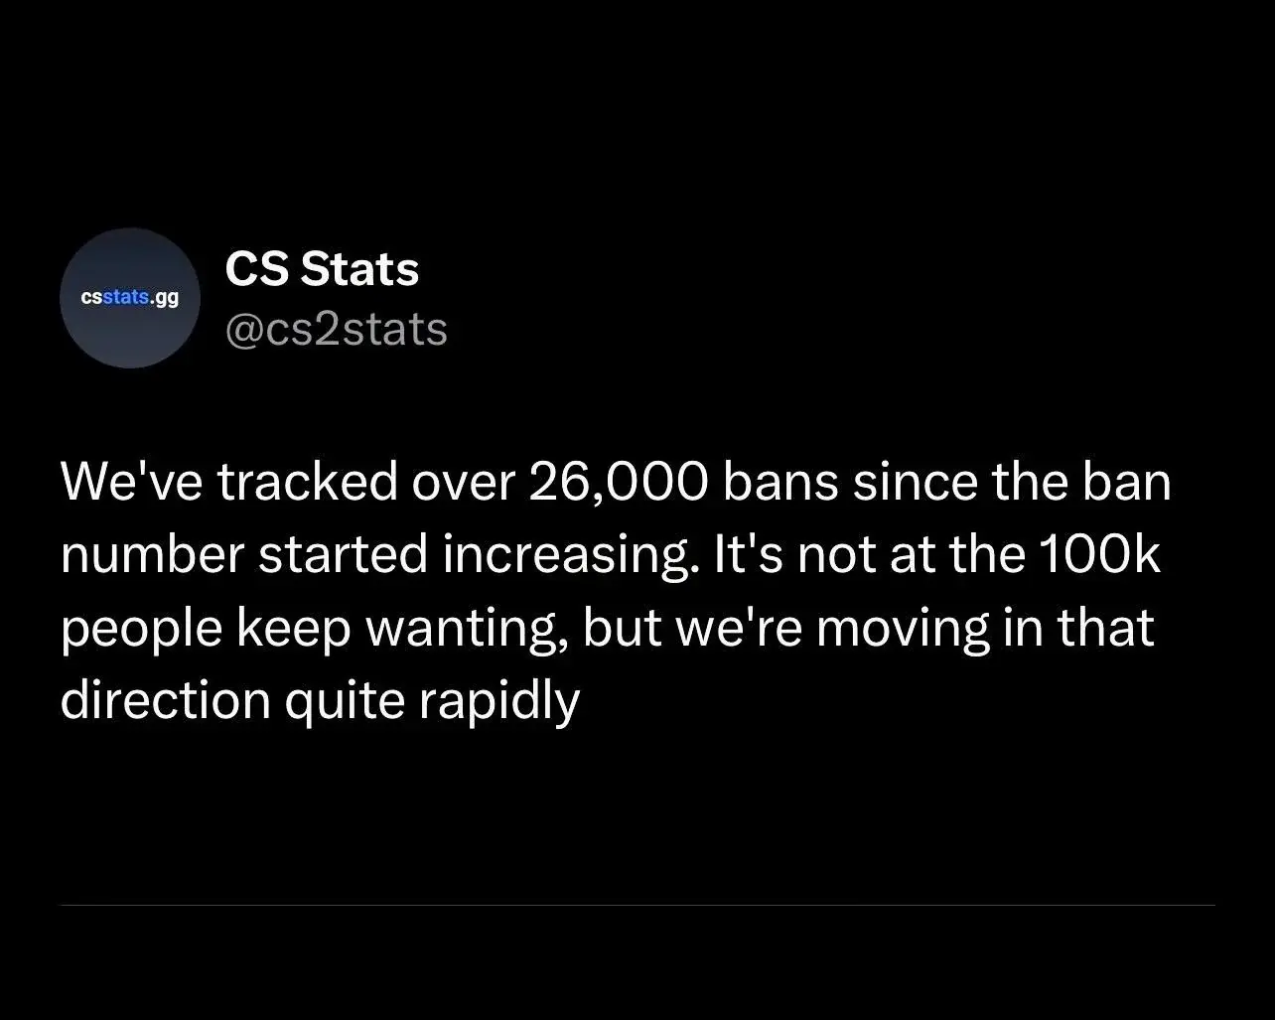This screenshot has width=1275, height=1020.
Task: Click the CS Stats display name
Action: 322,269
